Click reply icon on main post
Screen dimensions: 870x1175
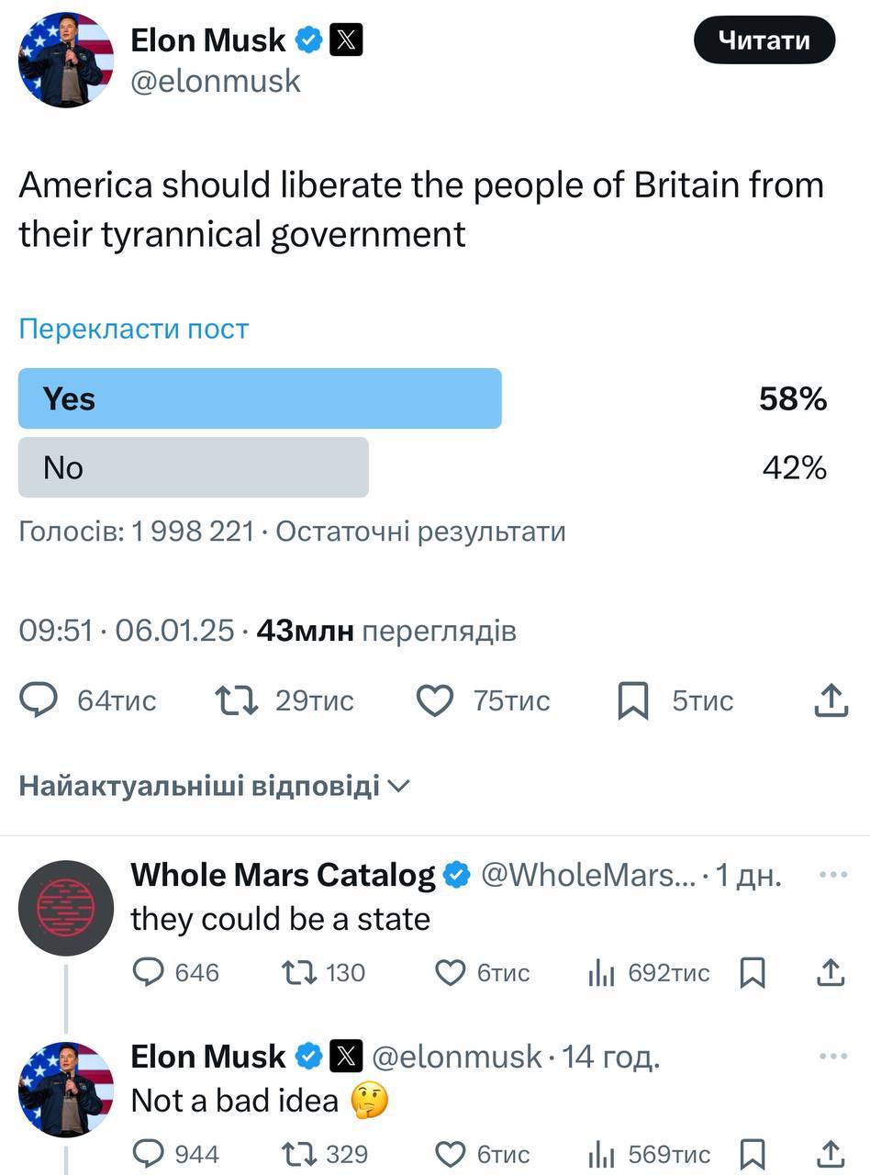click(x=39, y=700)
